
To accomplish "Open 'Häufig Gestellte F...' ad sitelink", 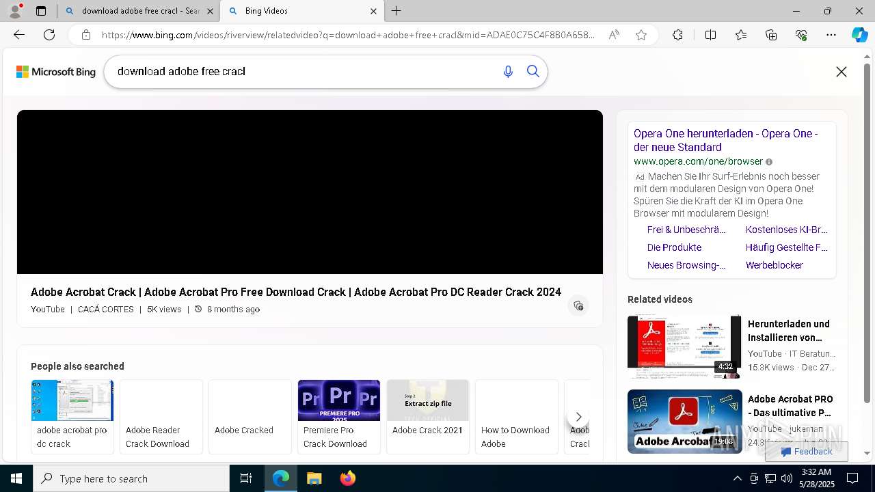I will (787, 247).
